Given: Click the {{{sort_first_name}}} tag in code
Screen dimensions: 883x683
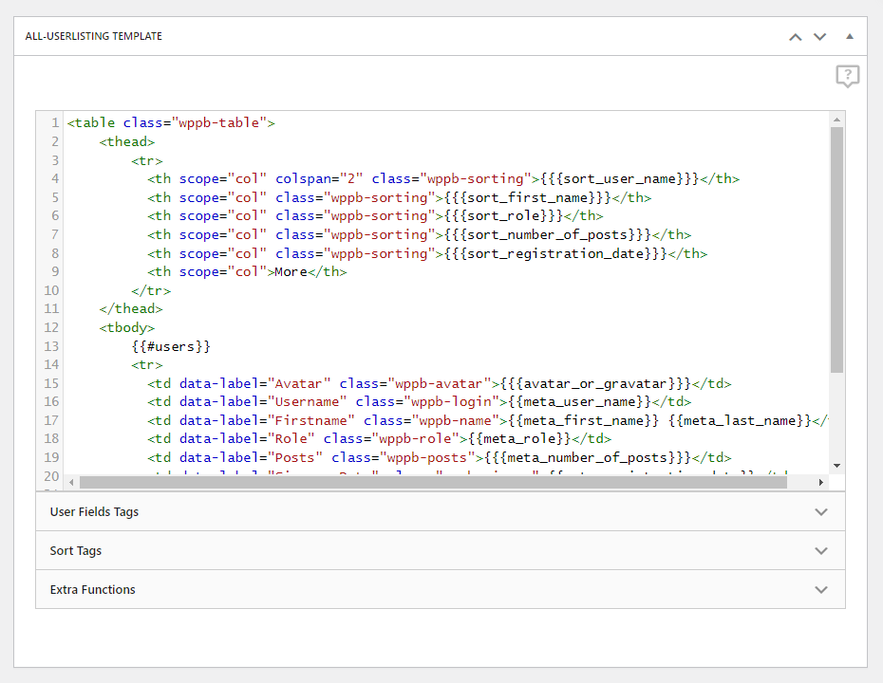Looking at the screenshot, I should point(528,198).
